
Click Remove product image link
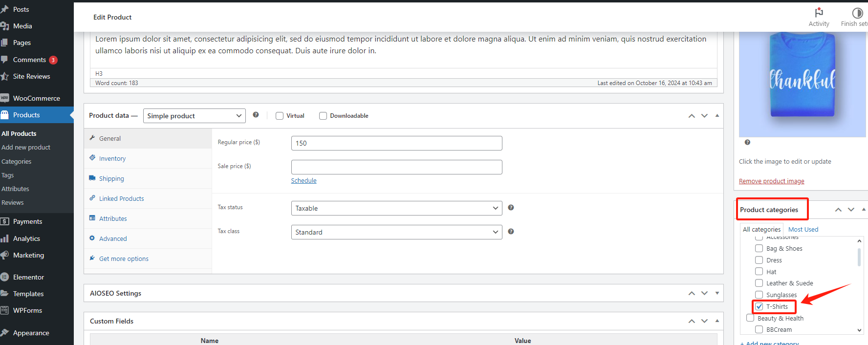click(771, 181)
